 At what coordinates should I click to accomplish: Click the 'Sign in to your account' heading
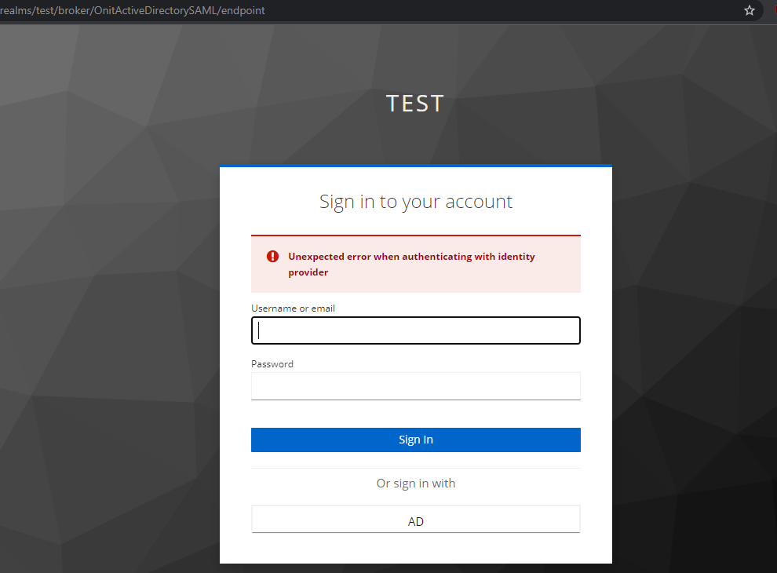[x=415, y=201]
